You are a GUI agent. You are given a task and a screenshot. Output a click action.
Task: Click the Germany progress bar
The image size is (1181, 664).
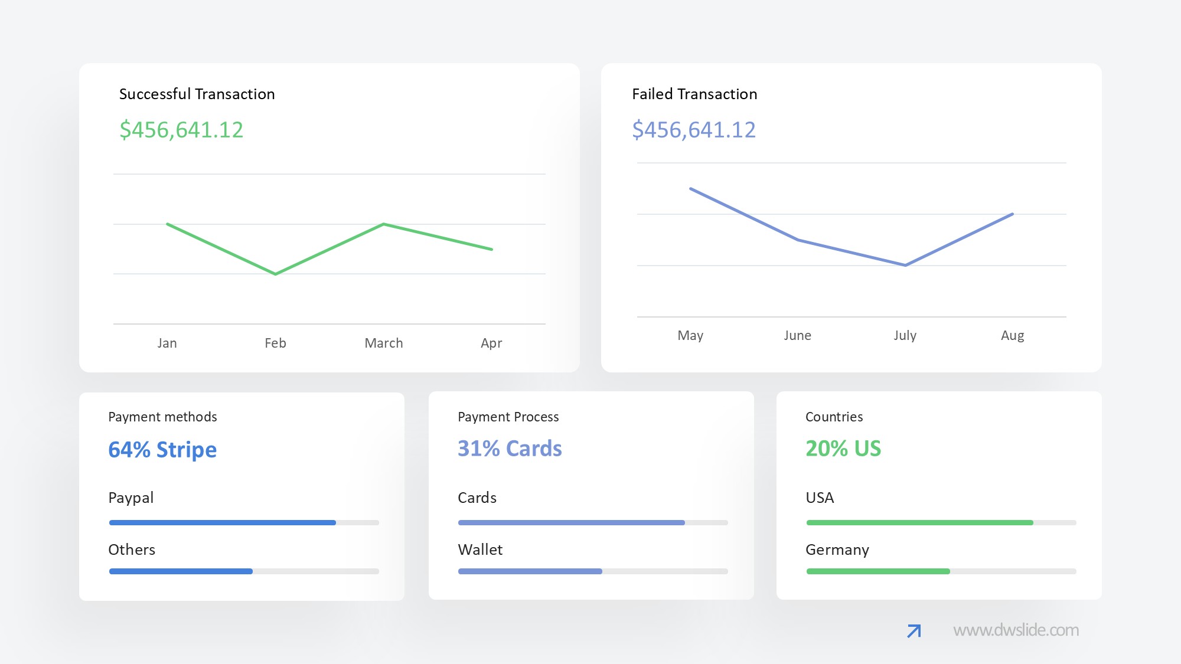(941, 571)
